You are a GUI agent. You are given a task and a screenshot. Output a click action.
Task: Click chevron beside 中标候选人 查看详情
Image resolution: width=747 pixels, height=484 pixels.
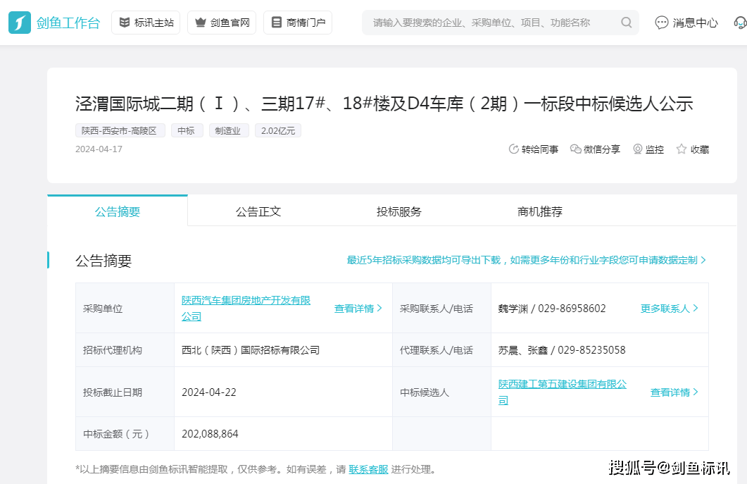pyautogui.click(x=696, y=392)
